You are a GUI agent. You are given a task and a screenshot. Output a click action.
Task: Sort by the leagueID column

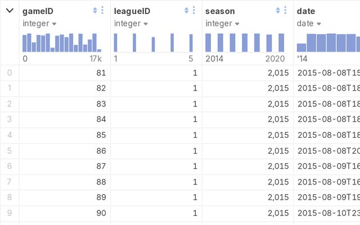[186, 11]
